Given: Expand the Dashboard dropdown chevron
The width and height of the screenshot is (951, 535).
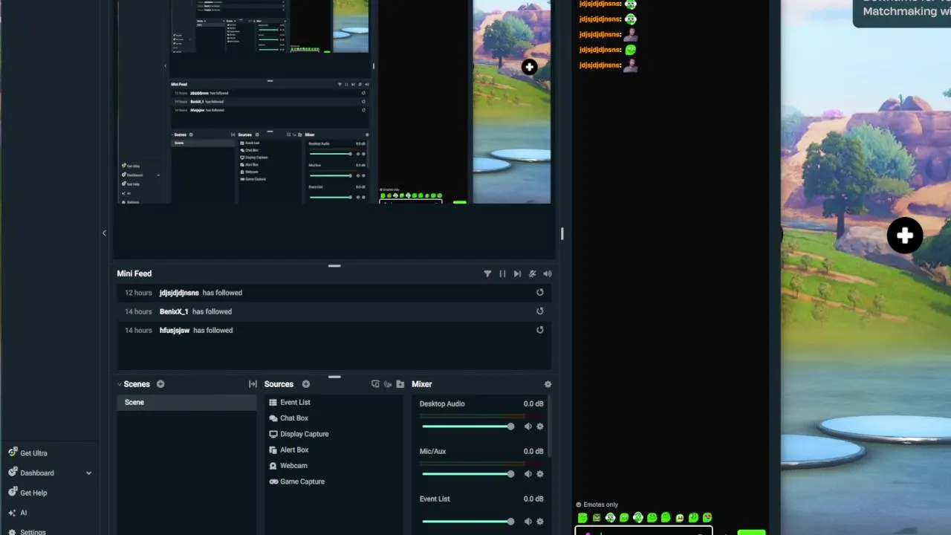Looking at the screenshot, I should 88,473.
